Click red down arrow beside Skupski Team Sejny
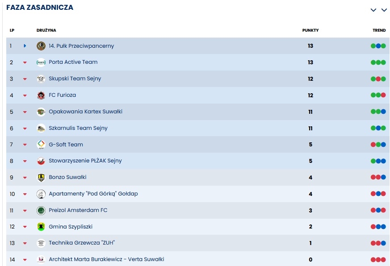Viewport: 390px width, 266px height. (x=25, y=79)
